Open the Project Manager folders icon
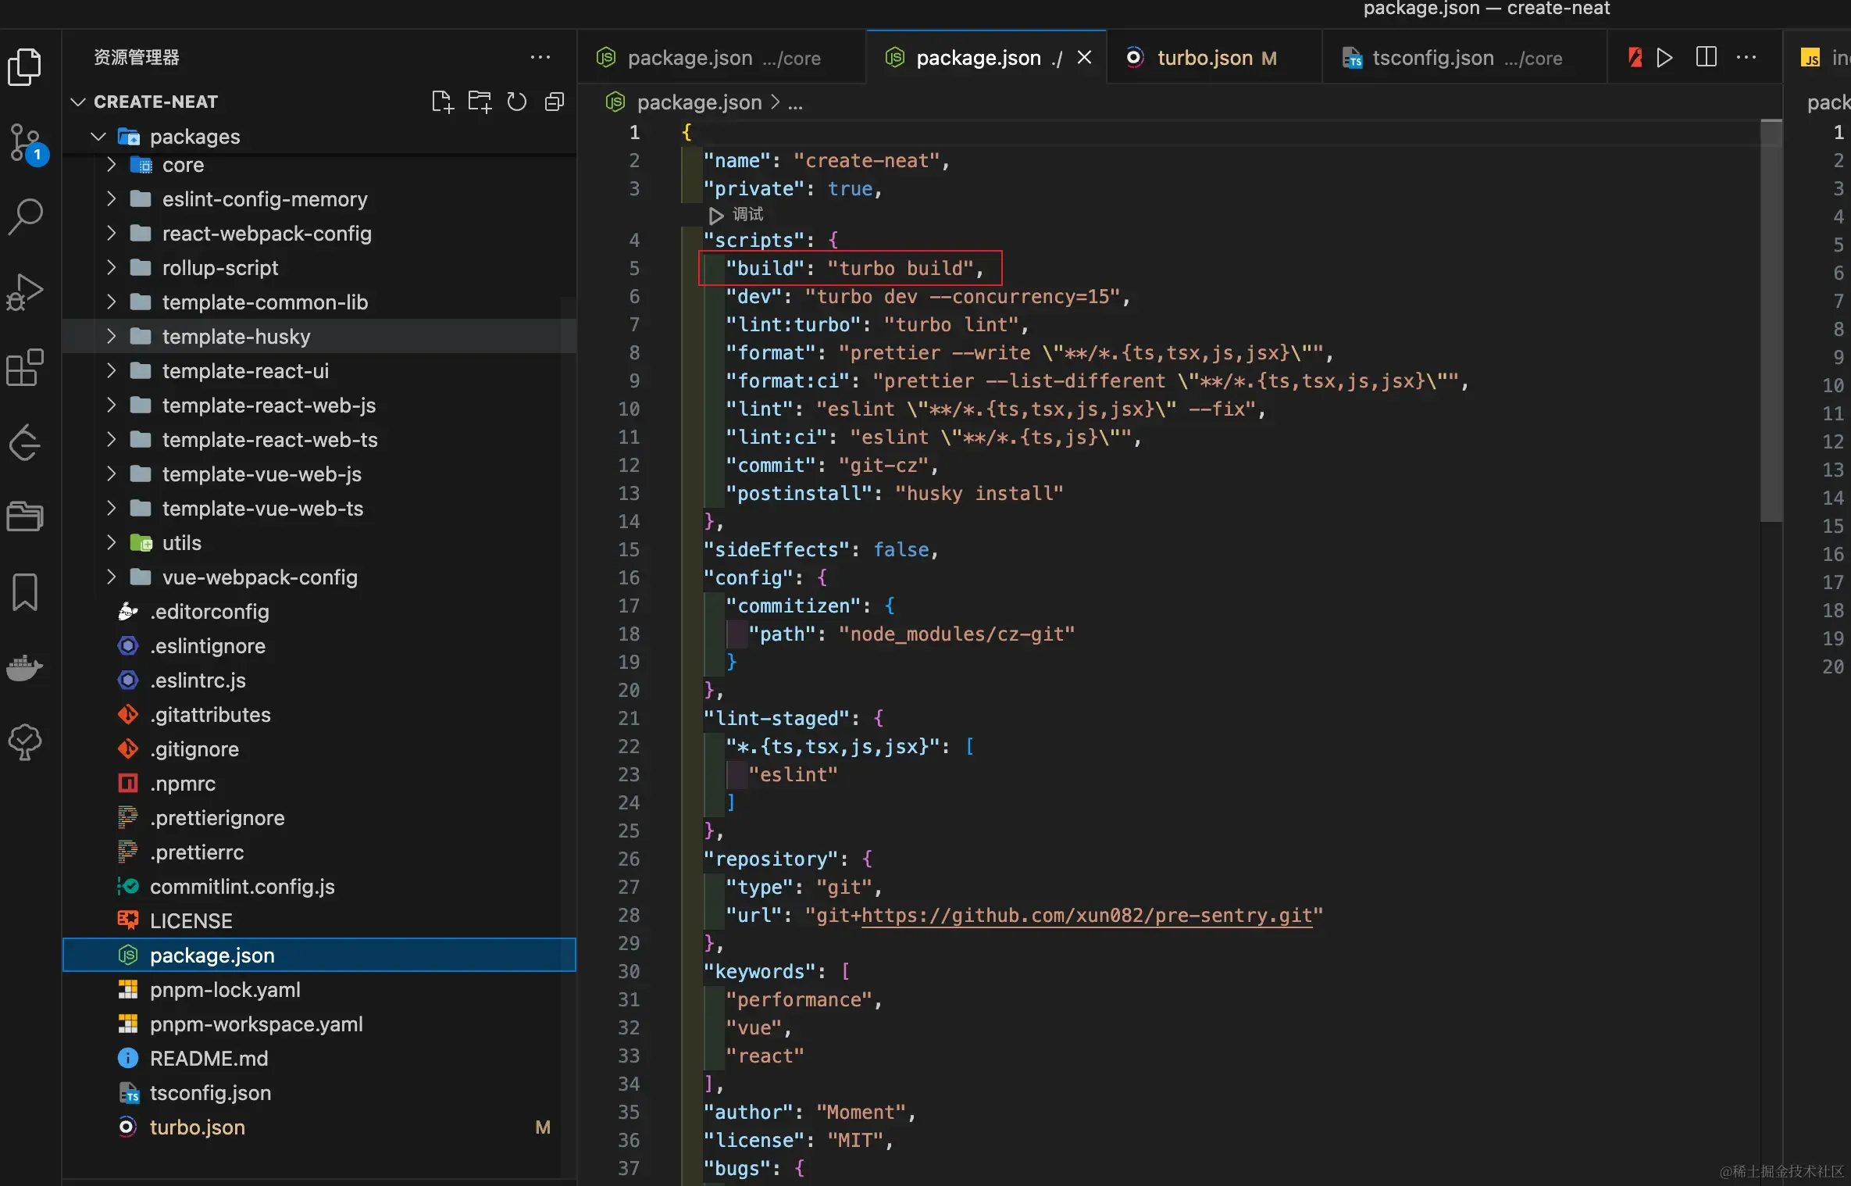Viewport: 1851px width, 1186px height. (x=25, y=516)
